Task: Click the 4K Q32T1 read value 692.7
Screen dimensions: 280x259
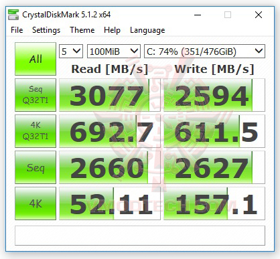Action: point(110,131)
